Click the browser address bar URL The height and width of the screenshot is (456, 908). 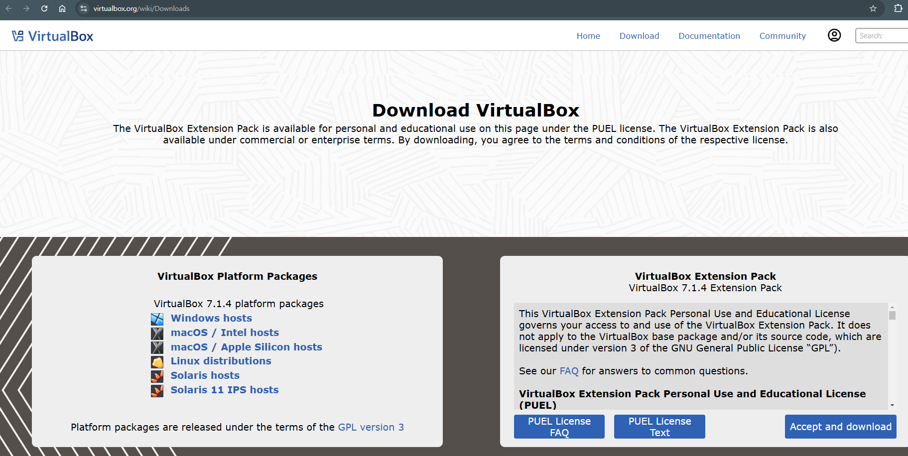(141, 8)
